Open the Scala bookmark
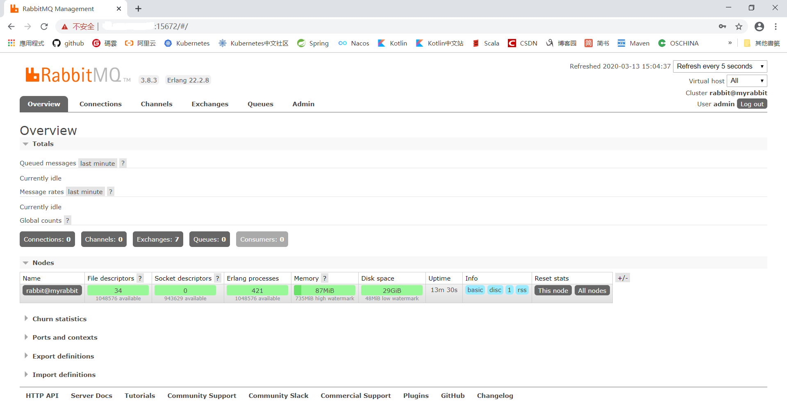Image resolution: width=787 pixels, height=402 pixels. coord(486,43)
